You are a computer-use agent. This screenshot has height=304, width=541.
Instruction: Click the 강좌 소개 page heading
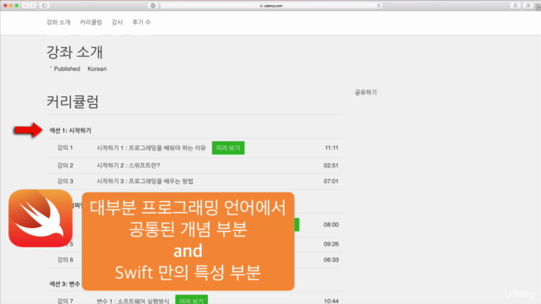74,52
